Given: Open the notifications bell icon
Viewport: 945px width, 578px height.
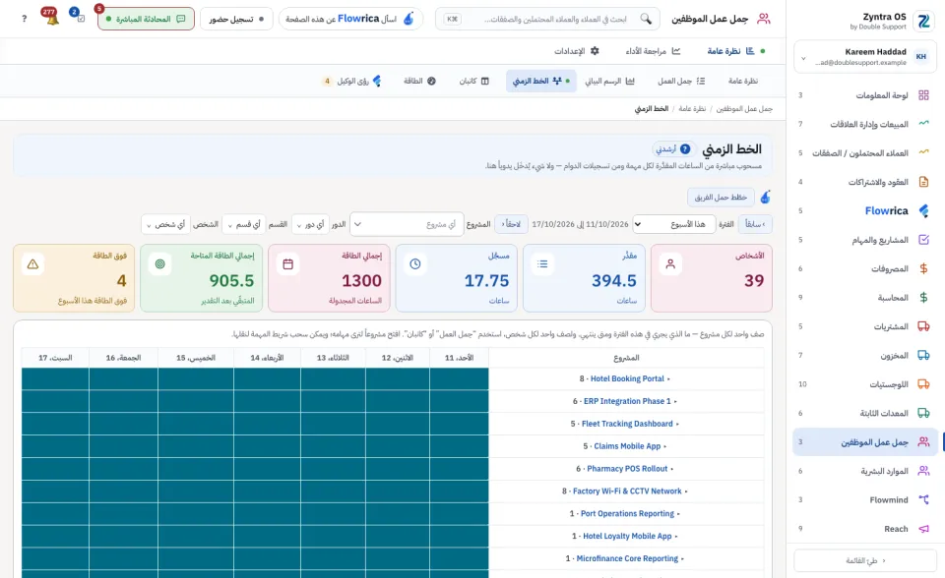Looking at the screenshot, I should pos(52,20).
